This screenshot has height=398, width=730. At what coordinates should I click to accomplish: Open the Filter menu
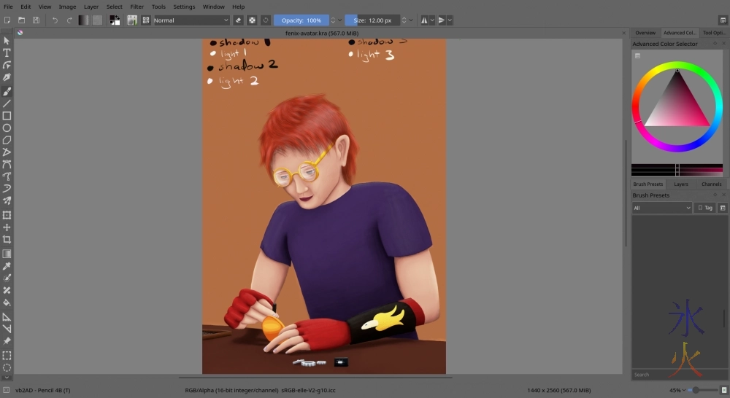[x=137, y=7]
